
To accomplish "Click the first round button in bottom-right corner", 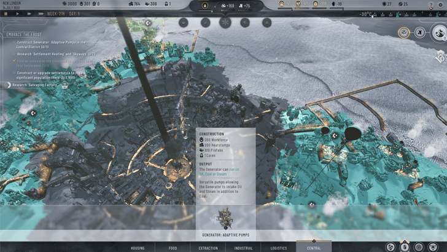I will (x=391, y=247).
